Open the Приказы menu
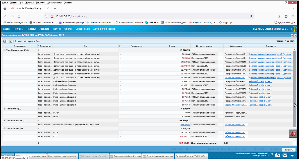299x159 pixels. pyautogui.click(x=18, y=29)
